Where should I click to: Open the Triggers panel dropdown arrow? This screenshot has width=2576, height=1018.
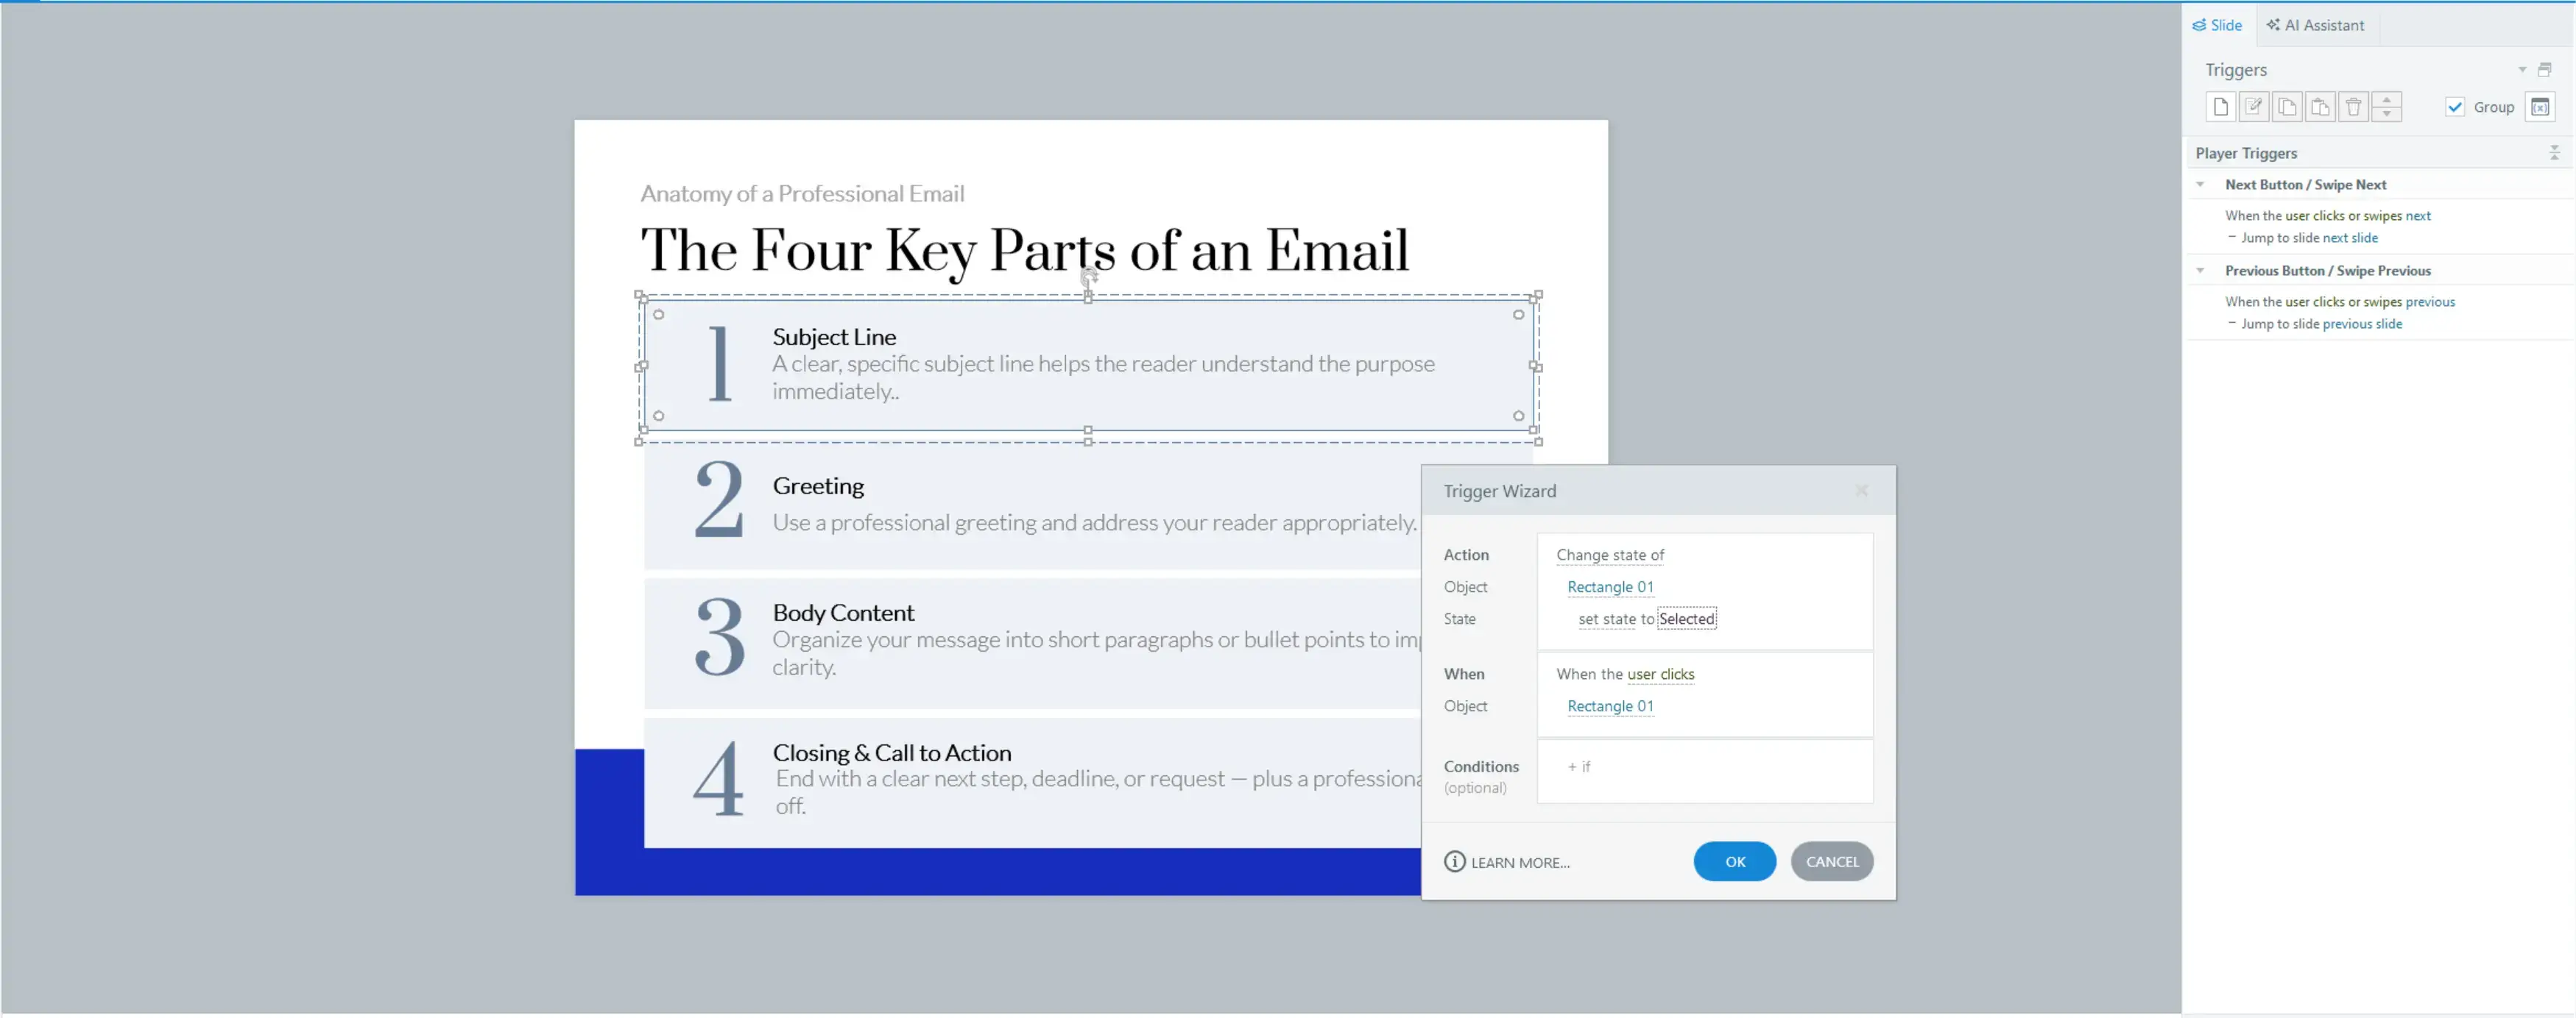coord(2522,70)
